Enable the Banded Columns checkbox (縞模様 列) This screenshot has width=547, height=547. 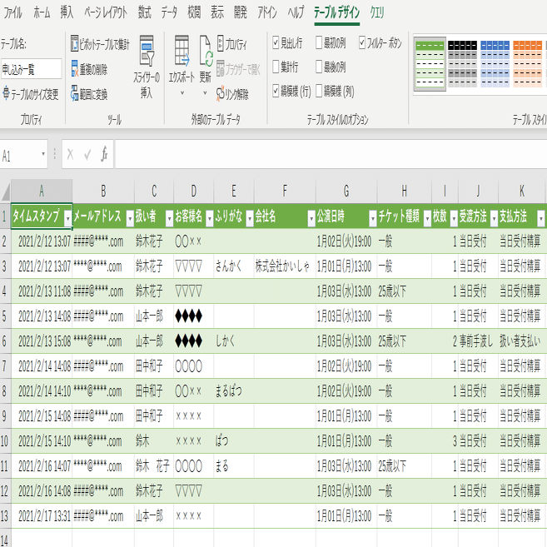pos(319,91)
